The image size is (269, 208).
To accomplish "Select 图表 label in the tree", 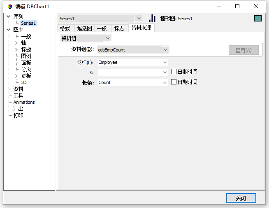I will tap(18, 30).
